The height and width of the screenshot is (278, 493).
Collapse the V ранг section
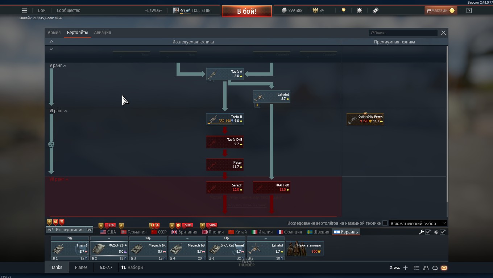[58, 66]
